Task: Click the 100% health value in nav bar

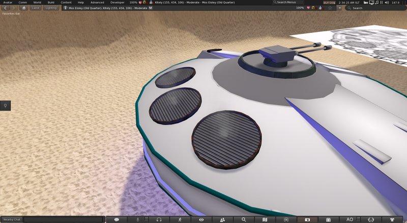Action: coord(300,8)
